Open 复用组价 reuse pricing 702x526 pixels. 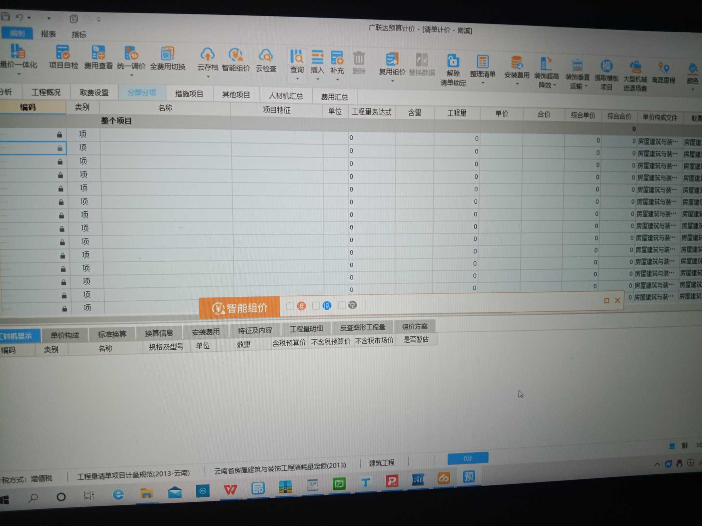coord(392,64)
